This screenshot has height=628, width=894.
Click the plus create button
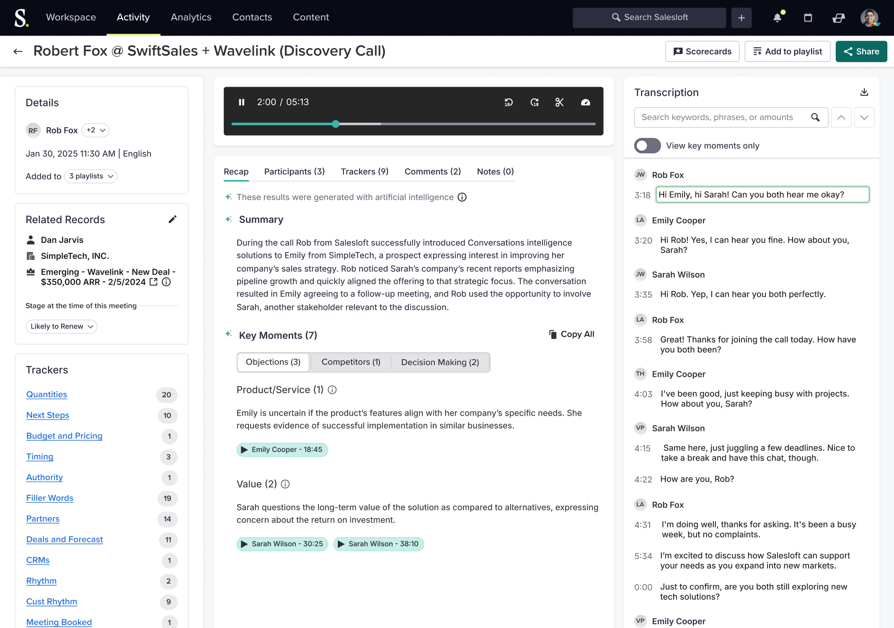[741, 18]
